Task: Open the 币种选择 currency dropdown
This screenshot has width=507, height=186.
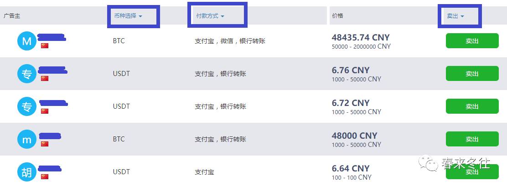Action: pos(128,16)
